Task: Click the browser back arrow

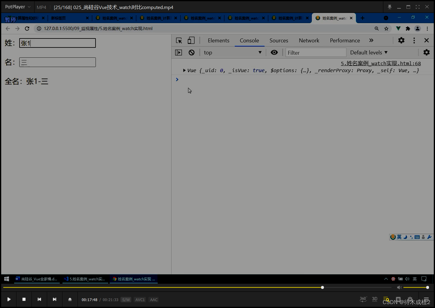Action: point(8,29)
